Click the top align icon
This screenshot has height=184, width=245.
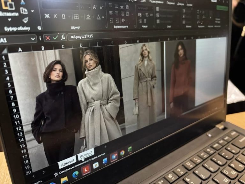[110, 5]
